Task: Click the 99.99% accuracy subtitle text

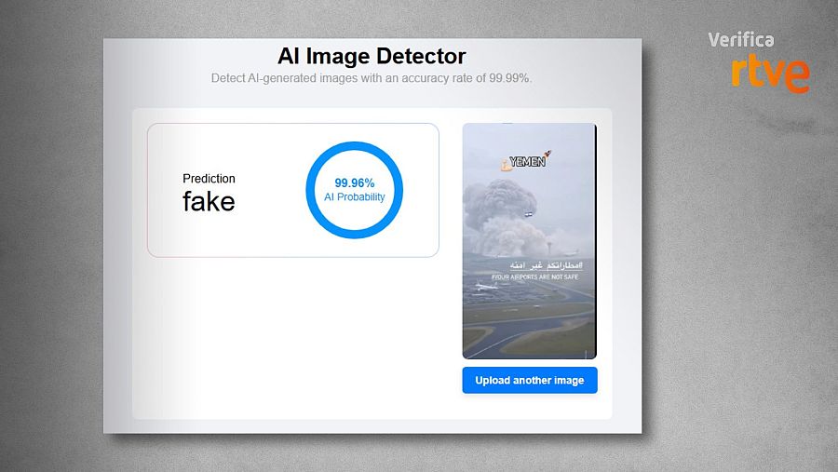Action: [x=372, y=78]
